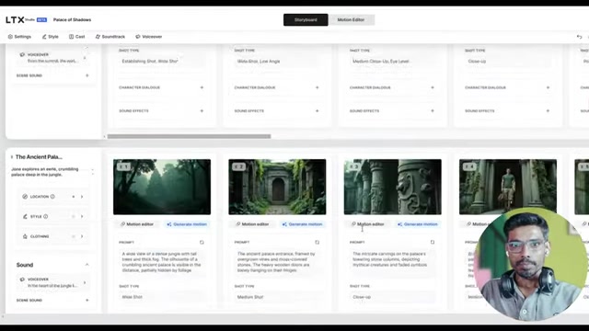Open the Settings menu
The image size is (589, 331).
click(19, 37)
